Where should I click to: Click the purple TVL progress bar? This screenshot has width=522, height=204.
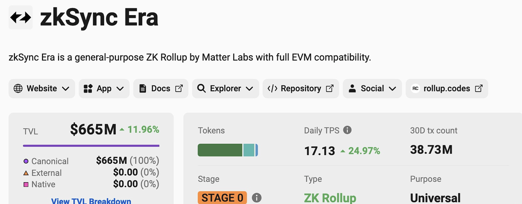tap(91, 146)
